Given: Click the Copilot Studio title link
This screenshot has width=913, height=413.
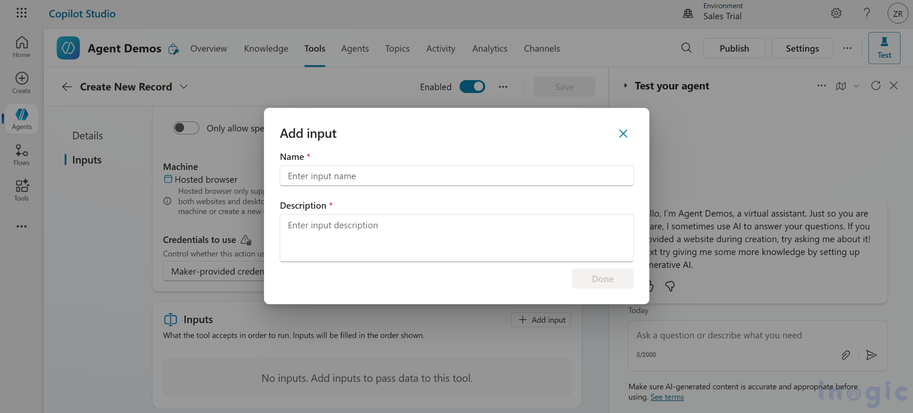Looking at the screenshot, I should [82, 13].
